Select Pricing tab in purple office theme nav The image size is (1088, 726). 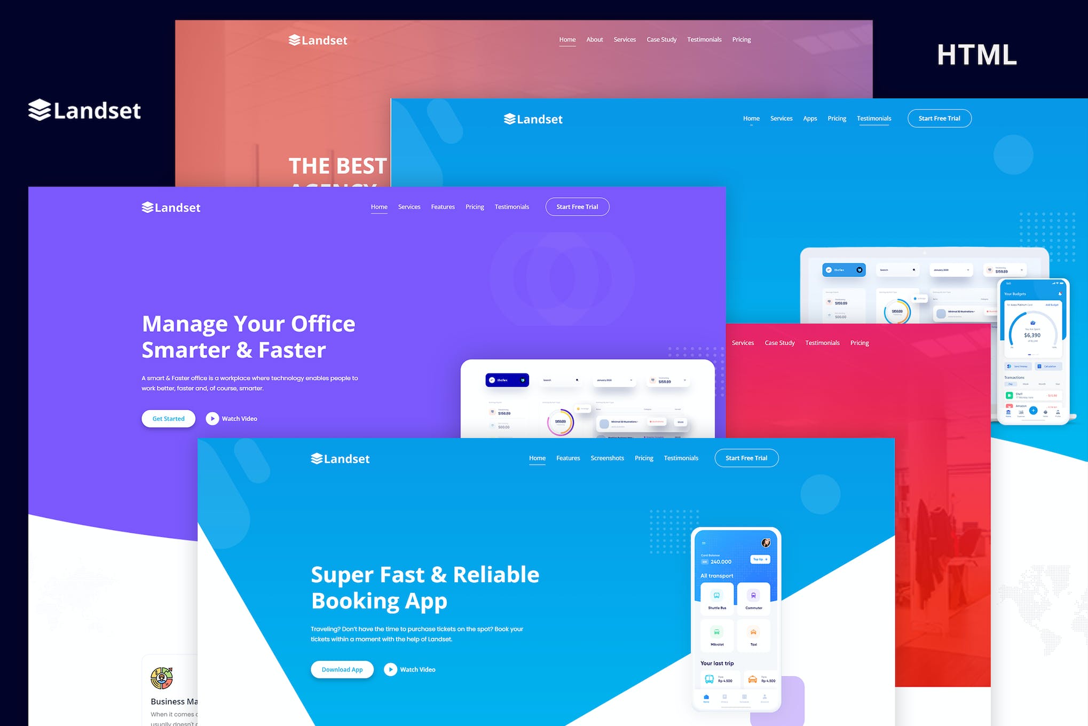(475, 207)
